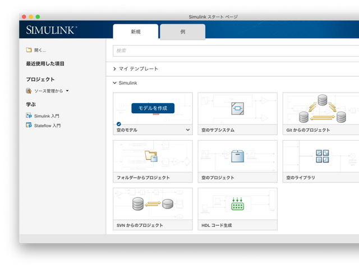
Task: Click the blue checkmark on 空のモデル
Action: click(118, 124)
